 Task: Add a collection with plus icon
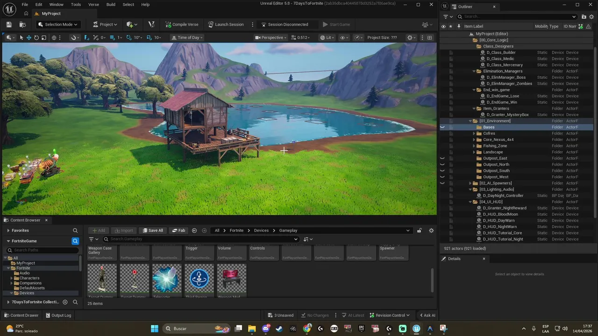tap(65, 302)
